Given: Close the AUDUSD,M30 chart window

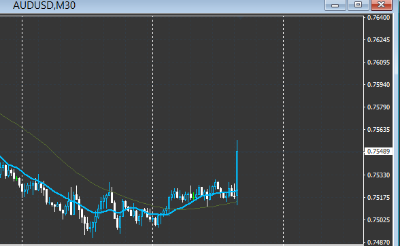Looking at the screenshot, I should tap(382, 5).
